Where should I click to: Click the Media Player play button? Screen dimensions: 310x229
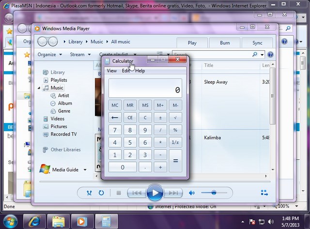tap(155, 193)
